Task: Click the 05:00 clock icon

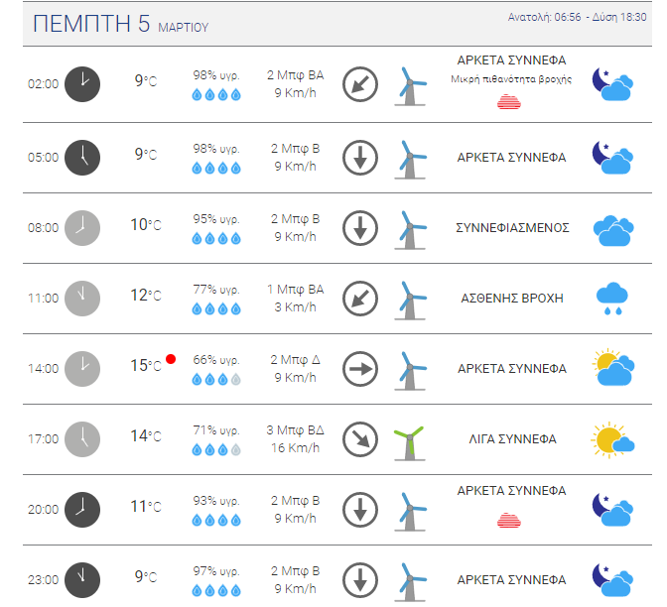Action: (82, 158)
